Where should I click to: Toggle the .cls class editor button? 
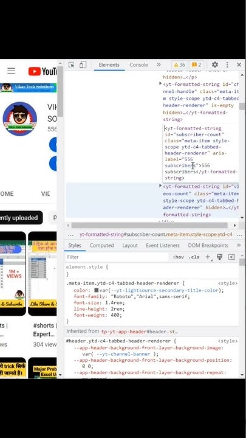[x=194, y=257]
